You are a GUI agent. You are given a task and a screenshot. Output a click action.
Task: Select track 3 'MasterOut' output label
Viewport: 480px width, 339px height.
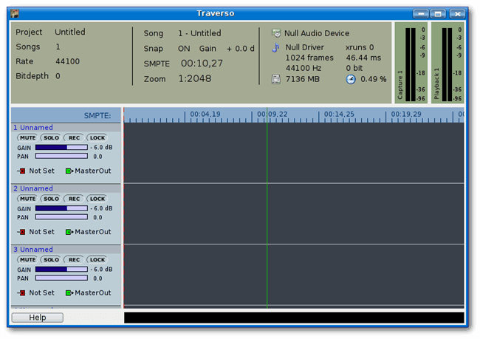coord(93,292)
